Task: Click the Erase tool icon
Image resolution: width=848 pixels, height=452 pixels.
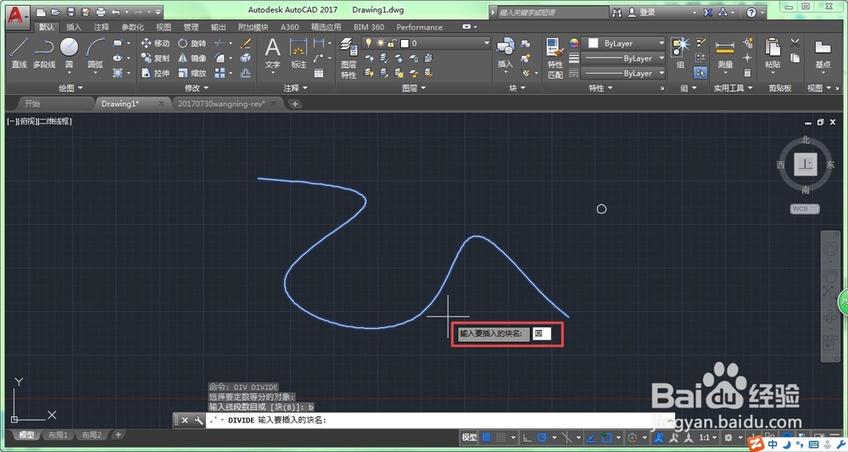Action: pyautogui.click(x=246, y=43)
